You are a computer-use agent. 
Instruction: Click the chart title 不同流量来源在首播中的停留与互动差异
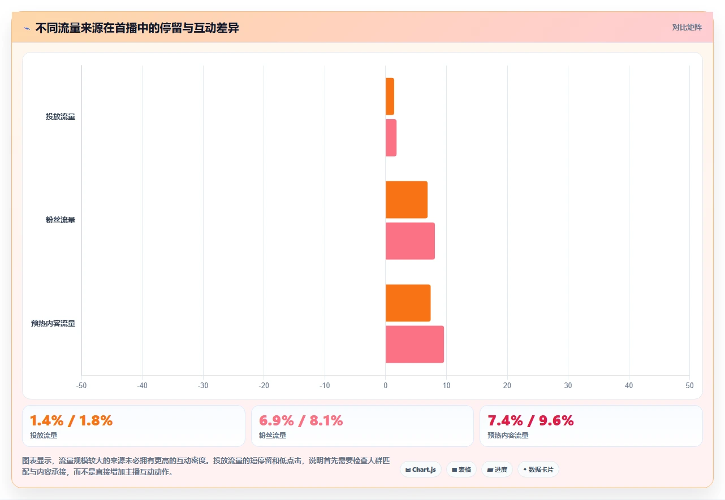pos(137,28)
